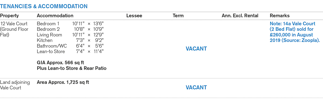Click VACANT status for 12 Vale Court

196,49
